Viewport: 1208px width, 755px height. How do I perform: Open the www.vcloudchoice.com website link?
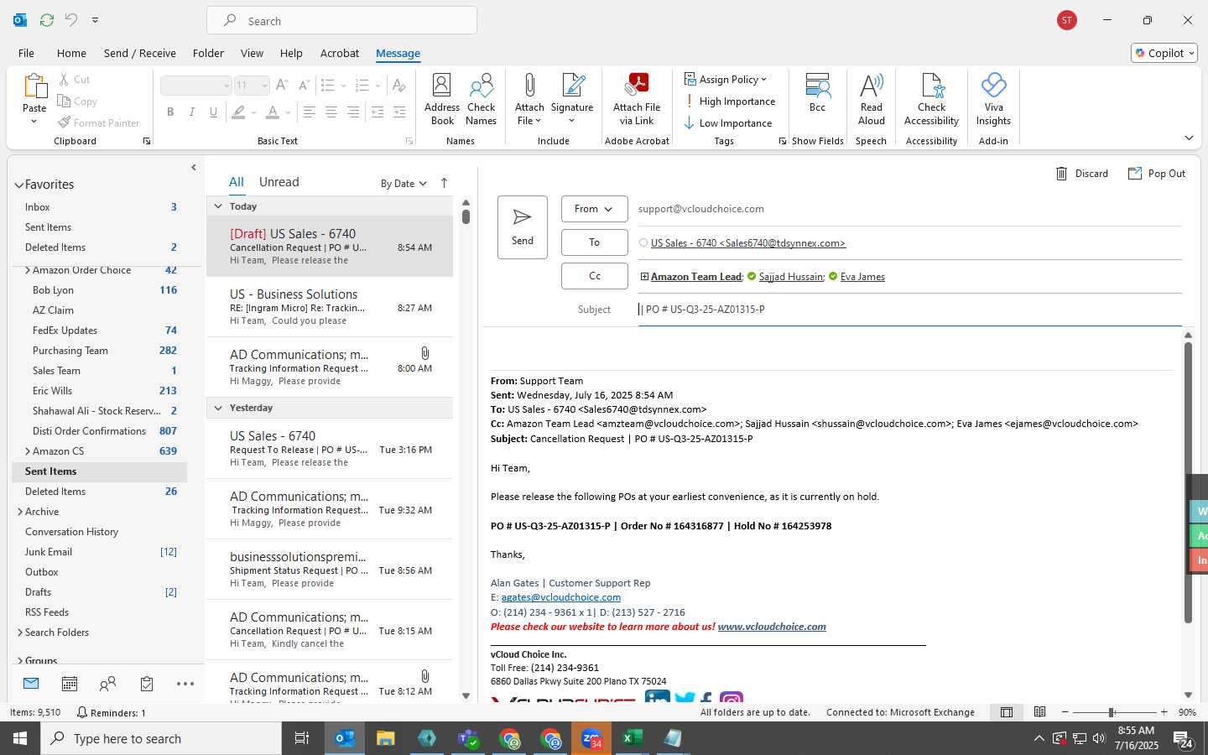coord(772,627)
